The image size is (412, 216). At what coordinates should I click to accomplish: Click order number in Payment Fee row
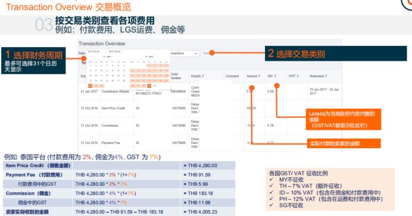point(179,143)
